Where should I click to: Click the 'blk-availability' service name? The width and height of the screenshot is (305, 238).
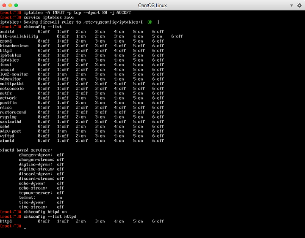[19, 36]
